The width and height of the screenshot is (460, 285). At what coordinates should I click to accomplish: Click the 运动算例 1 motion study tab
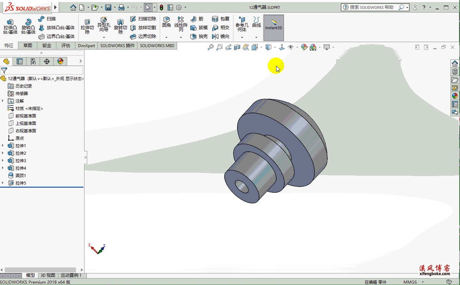[x=71, y=275]
